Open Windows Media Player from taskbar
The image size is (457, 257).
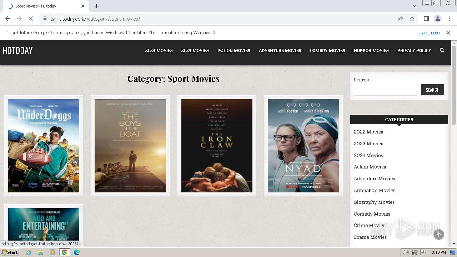52,252
